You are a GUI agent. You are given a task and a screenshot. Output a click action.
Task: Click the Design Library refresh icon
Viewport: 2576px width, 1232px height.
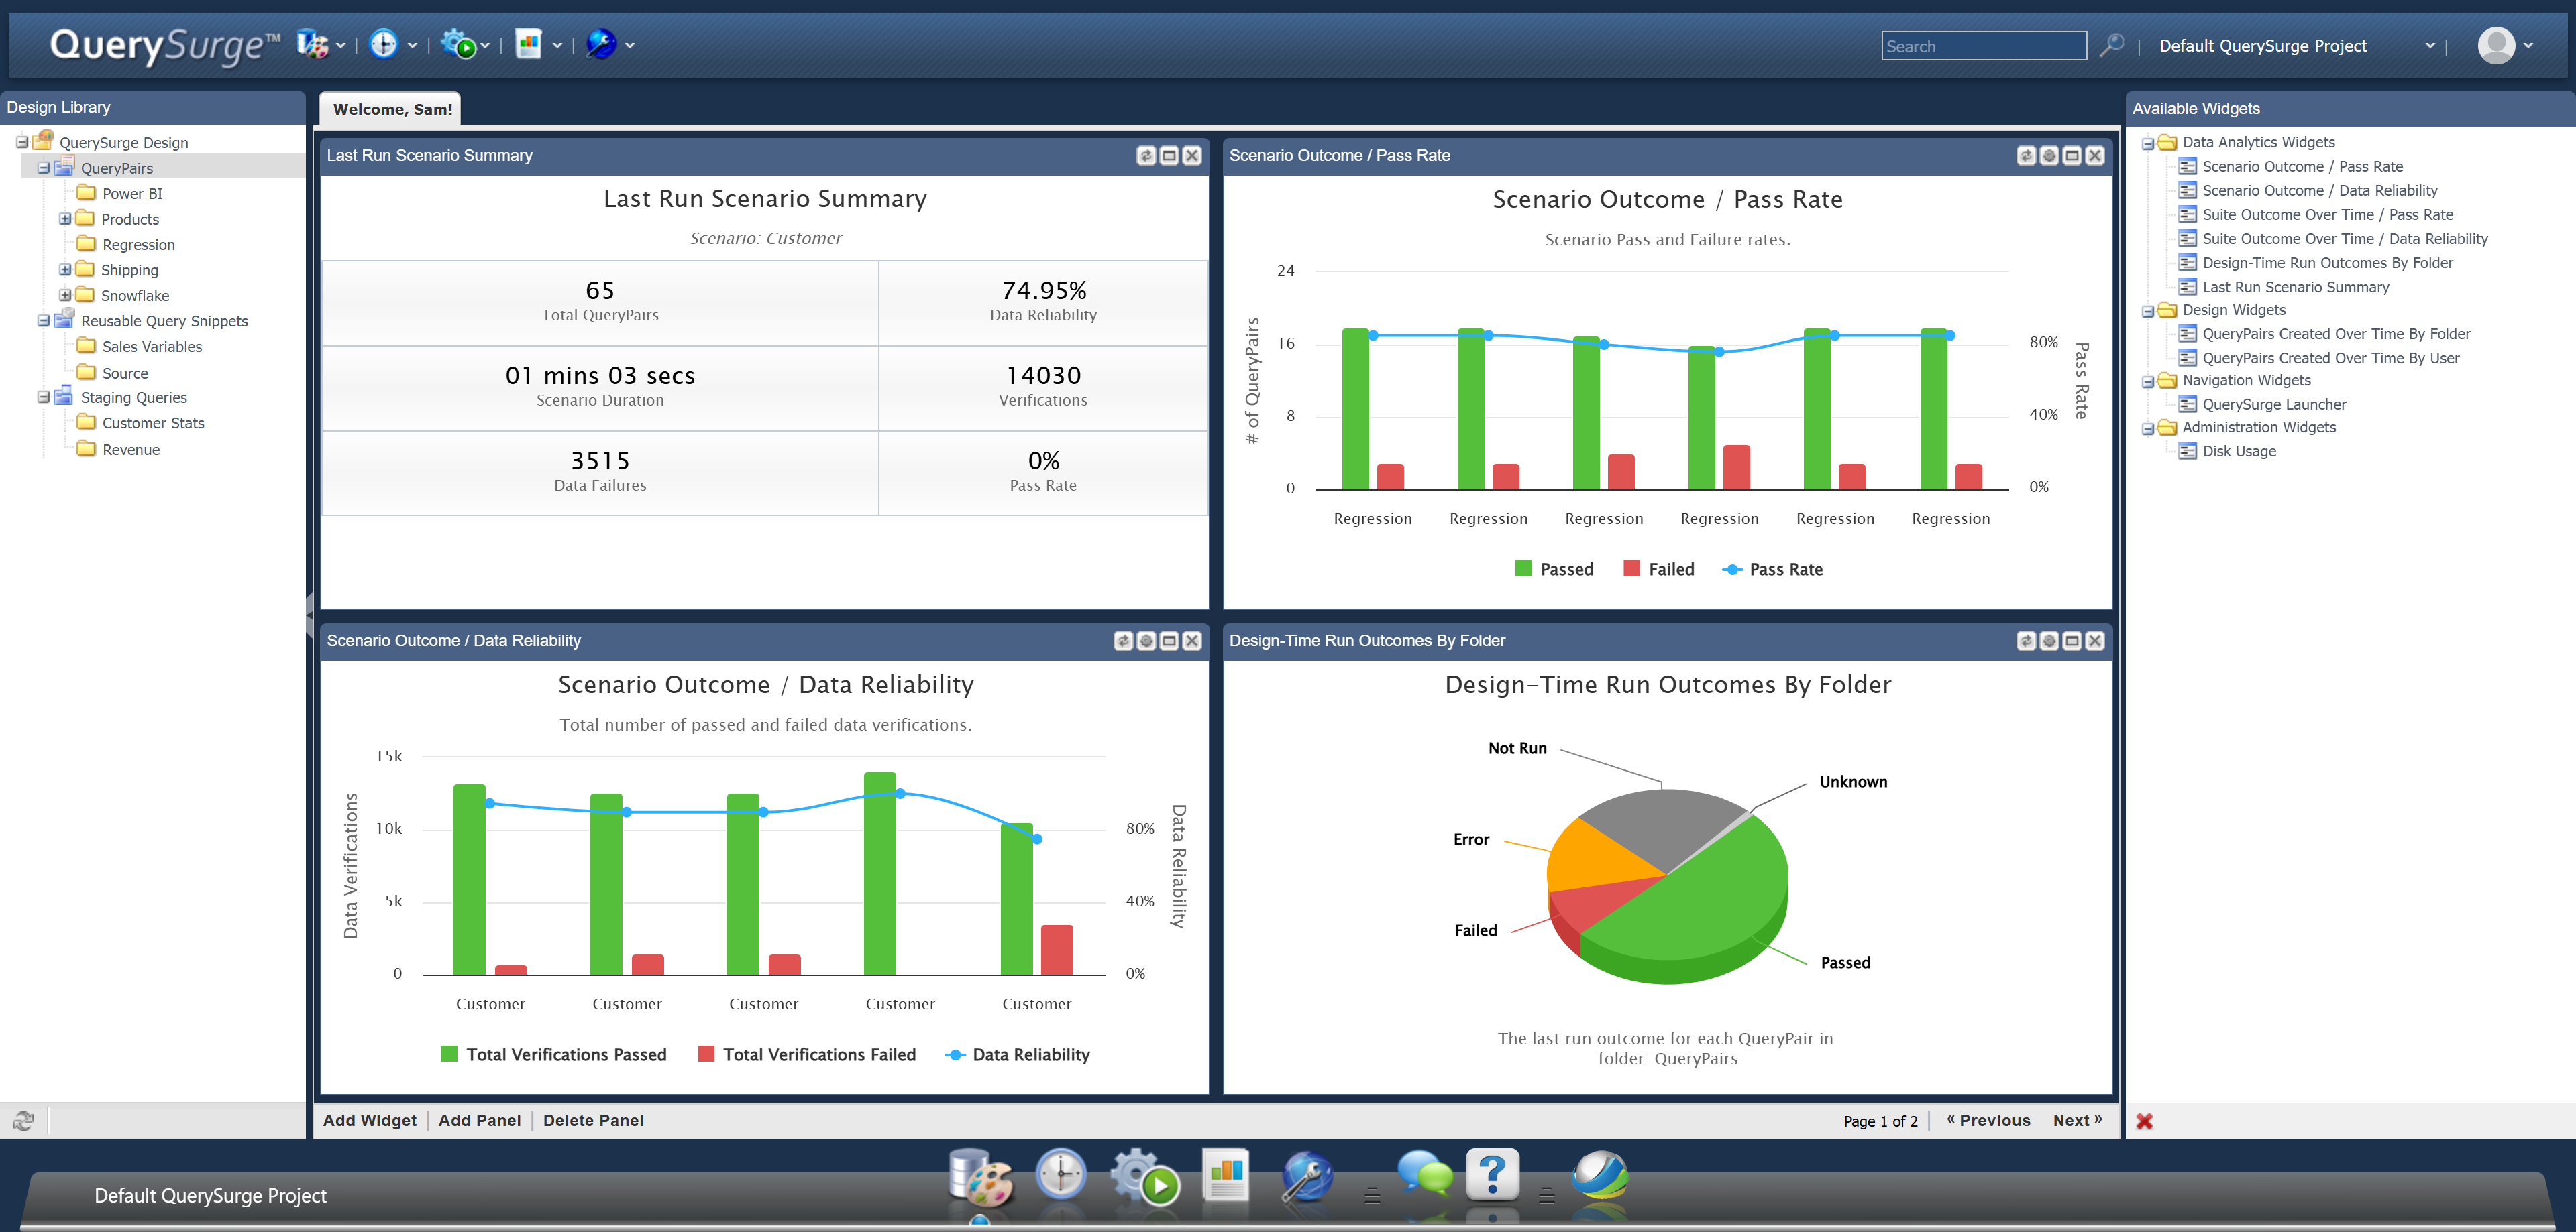tap(23, 1121)
